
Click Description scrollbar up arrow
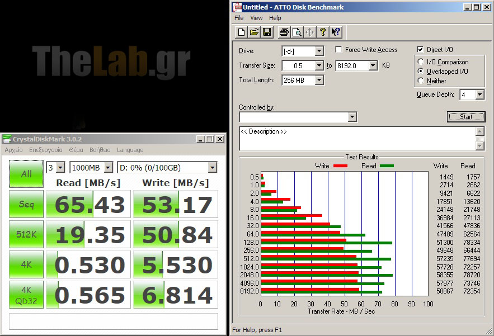click(479, 131)
